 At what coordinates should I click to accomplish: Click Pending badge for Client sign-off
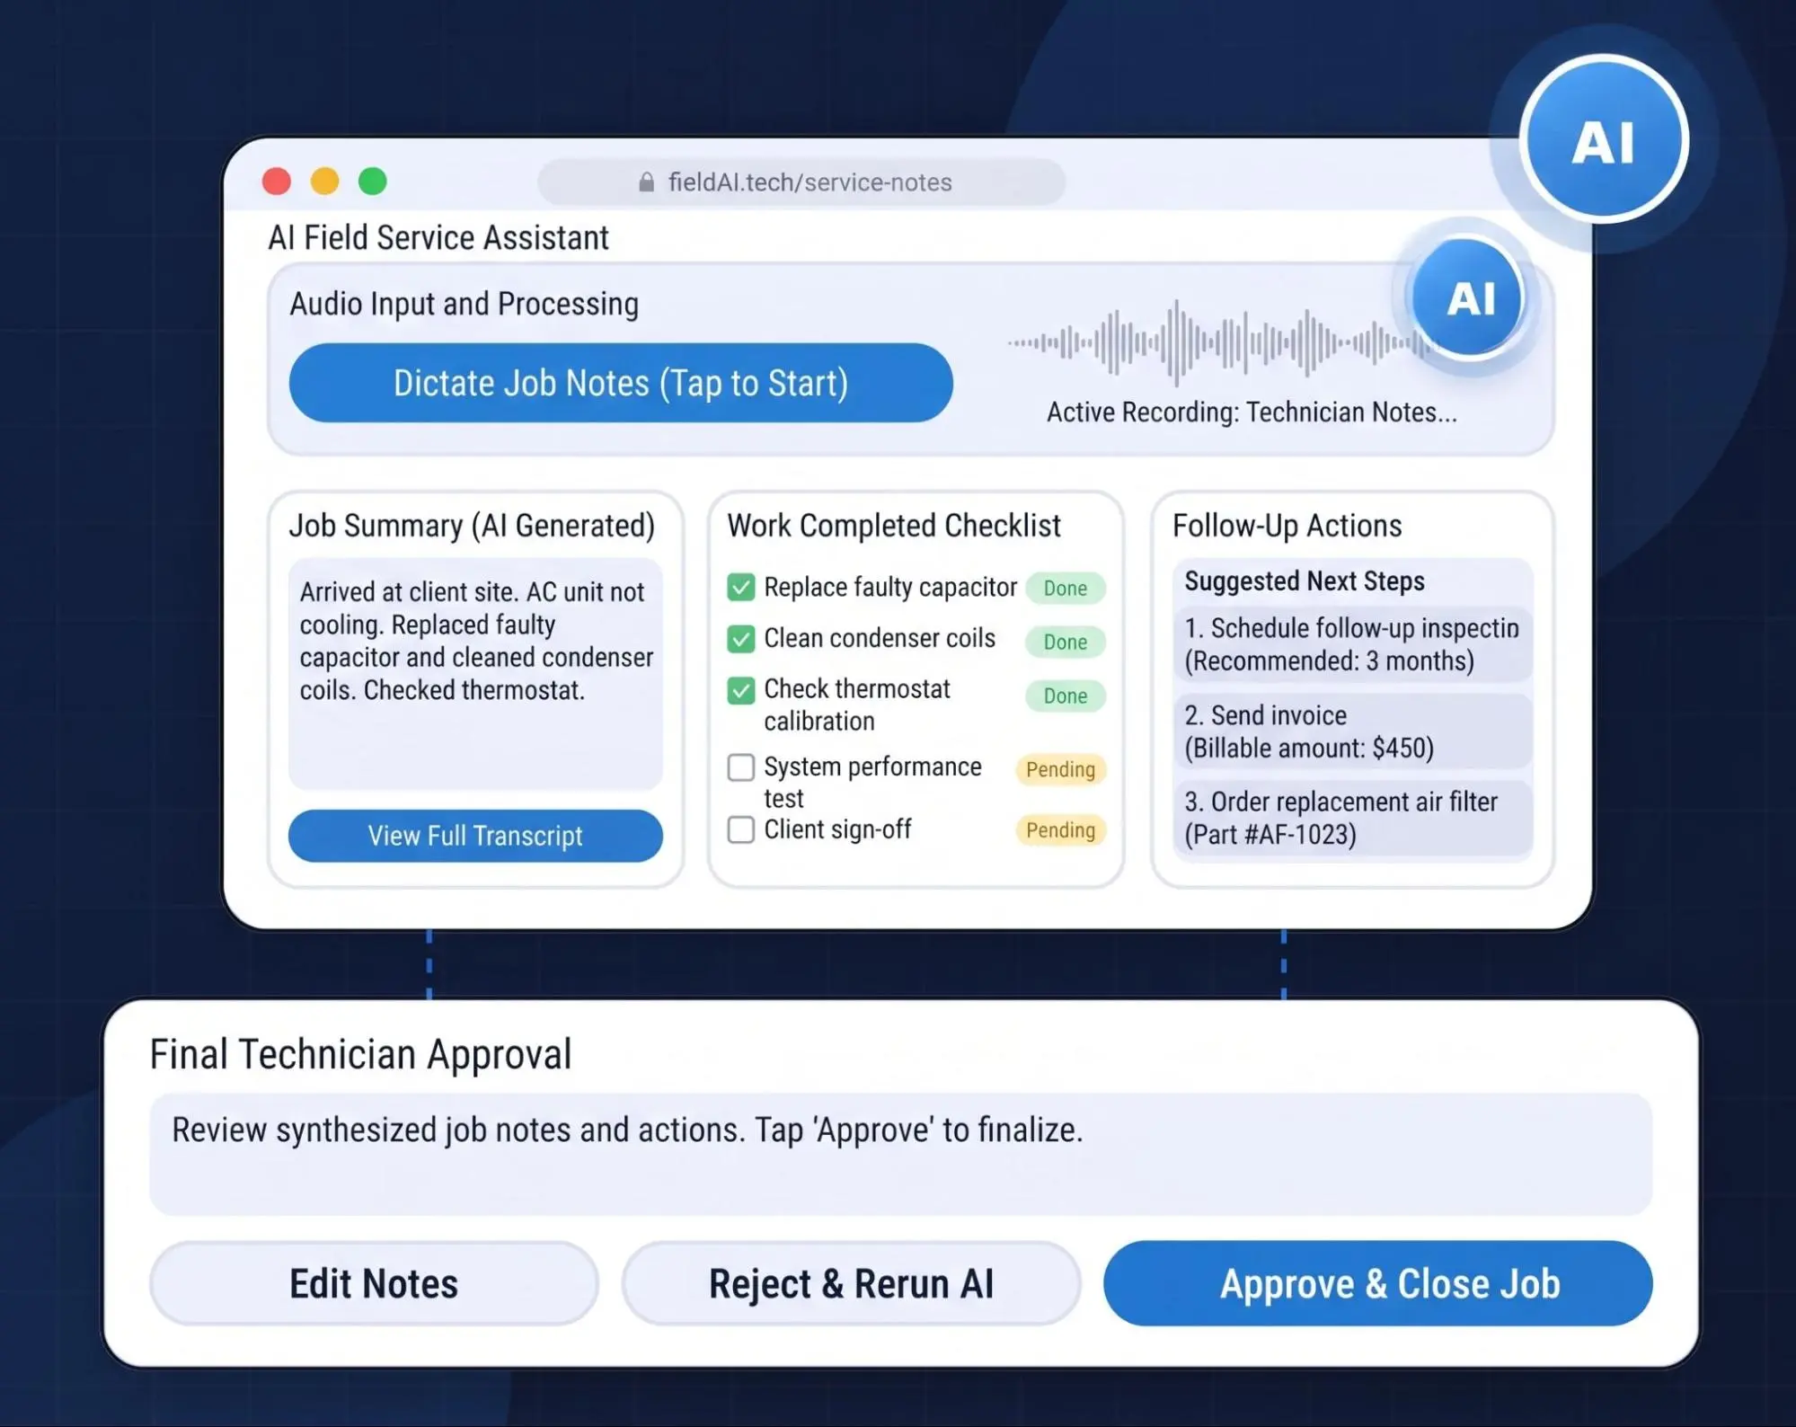click(x=1061, y=830)
